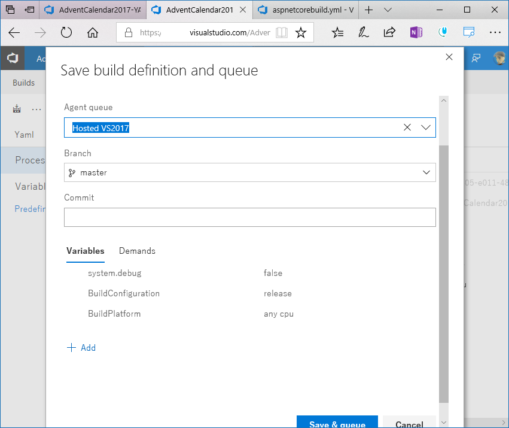Viewport: 509px width, 428px height.
Task: Open the Favorites hub icon
Action: (337, 32)
